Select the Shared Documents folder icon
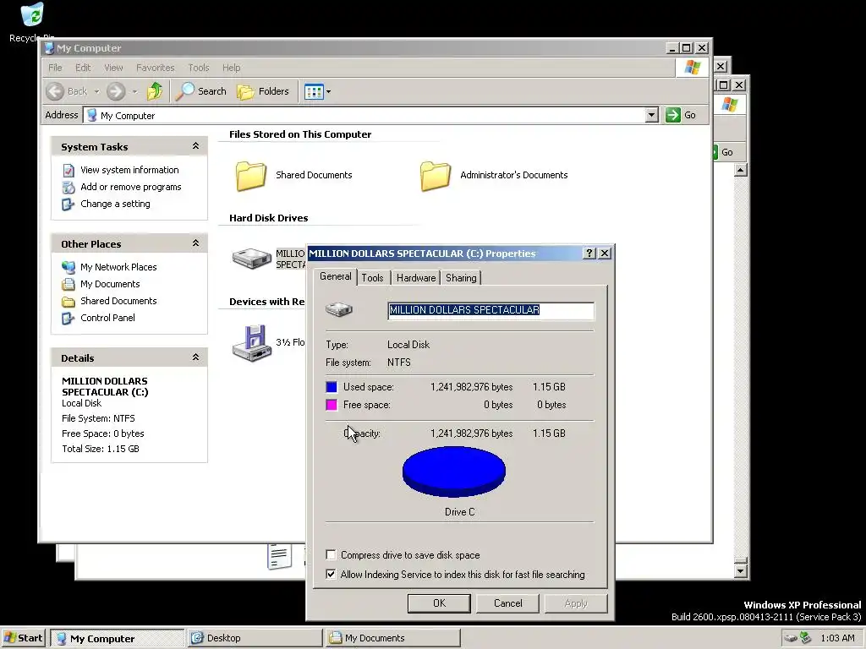The width and height of the screenshot is (866, 649). click(x=251, y=176)
